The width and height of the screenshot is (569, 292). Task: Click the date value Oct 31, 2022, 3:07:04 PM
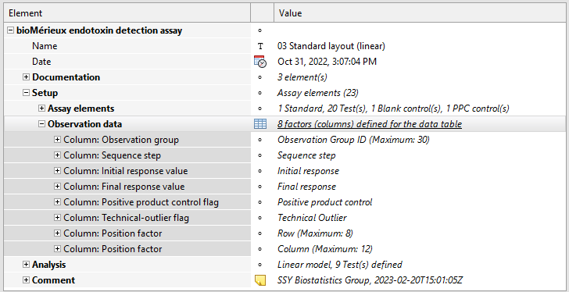(327, 62)
